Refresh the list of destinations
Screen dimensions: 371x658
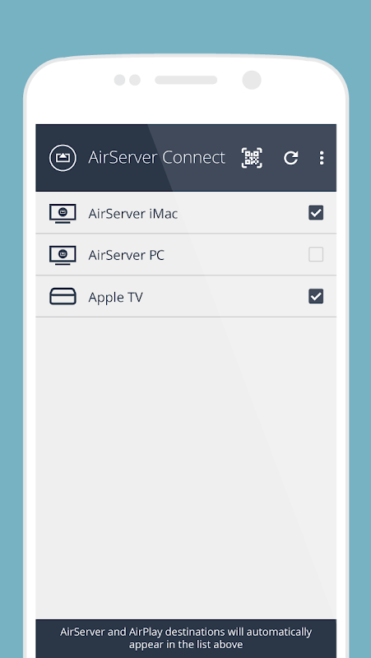pyautogui.click(x=291, y=158)
